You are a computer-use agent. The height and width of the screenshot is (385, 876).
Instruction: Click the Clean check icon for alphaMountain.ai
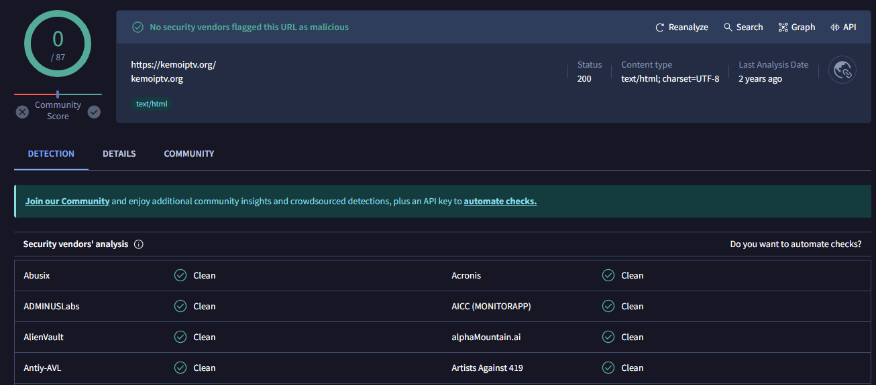point(608,337)
